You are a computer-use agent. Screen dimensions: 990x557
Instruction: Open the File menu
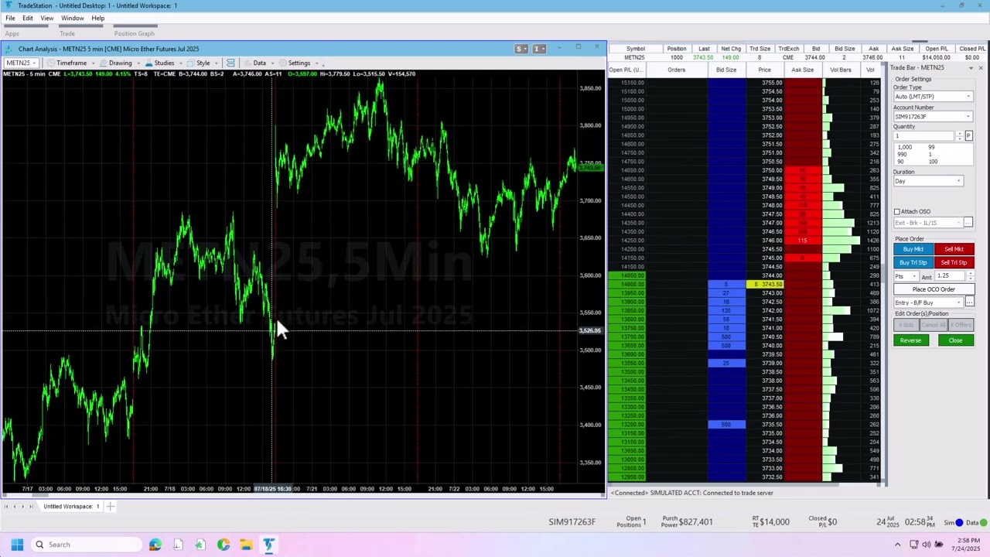tap(10, 18)
